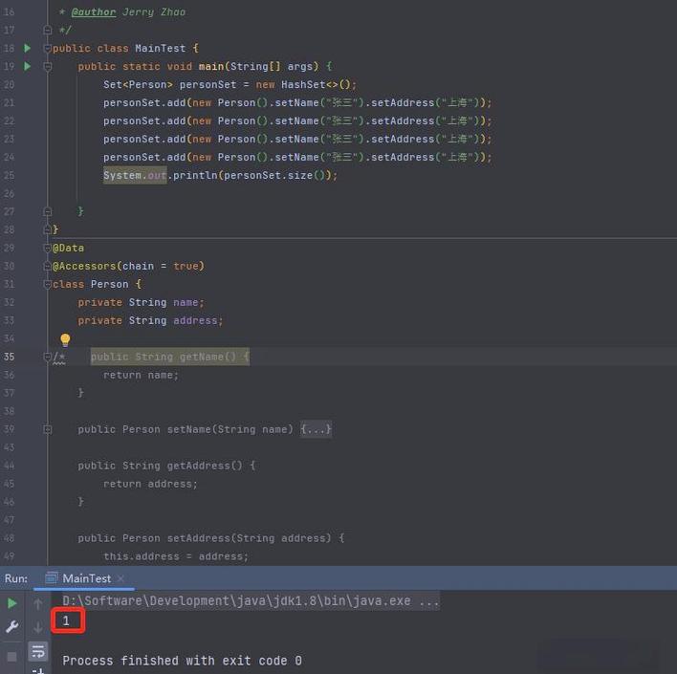Place cursor on 'main' method name
The height and width of the screenshot is (674, 677).
[x=211, y=66]
